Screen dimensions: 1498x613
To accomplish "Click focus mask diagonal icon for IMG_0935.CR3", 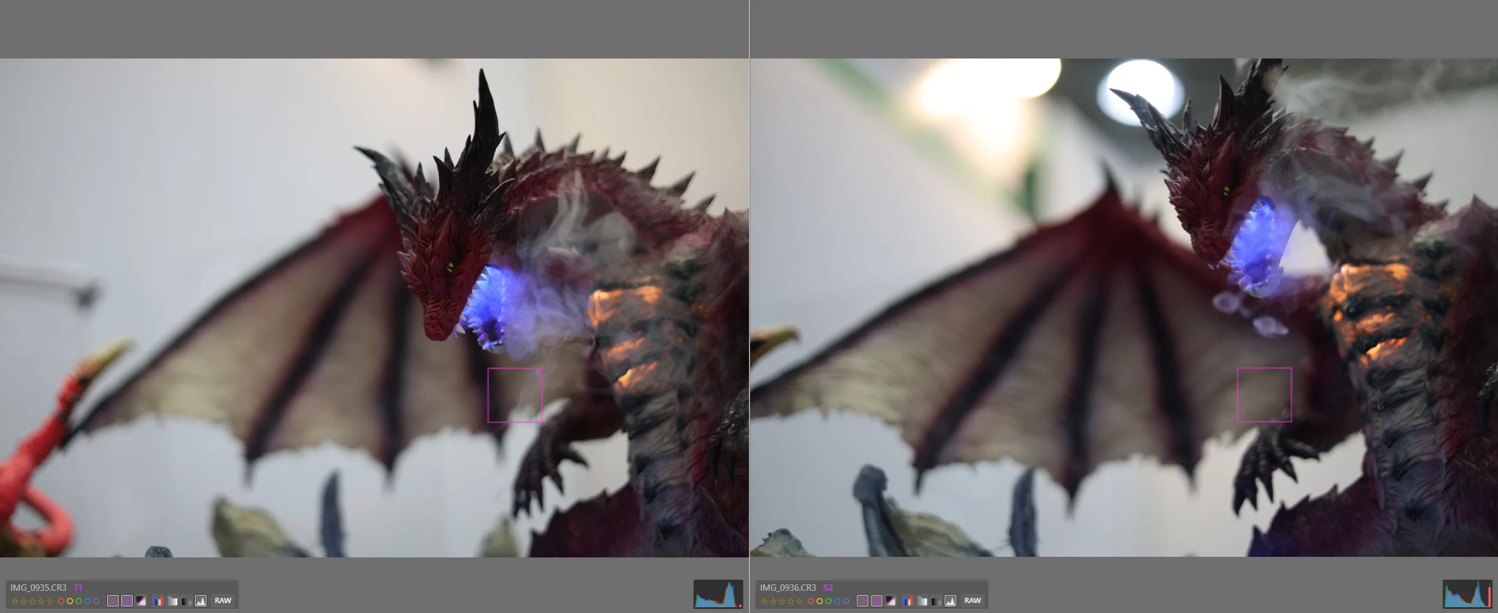I will (x=141, y=601).
